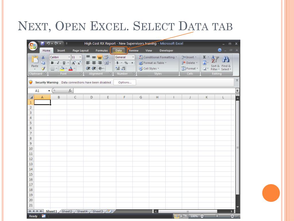Open Sort & Filter menu

(215, 63)
